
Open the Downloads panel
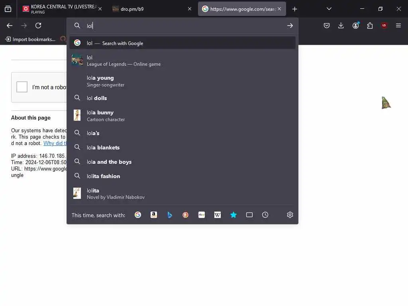(341, 25)
